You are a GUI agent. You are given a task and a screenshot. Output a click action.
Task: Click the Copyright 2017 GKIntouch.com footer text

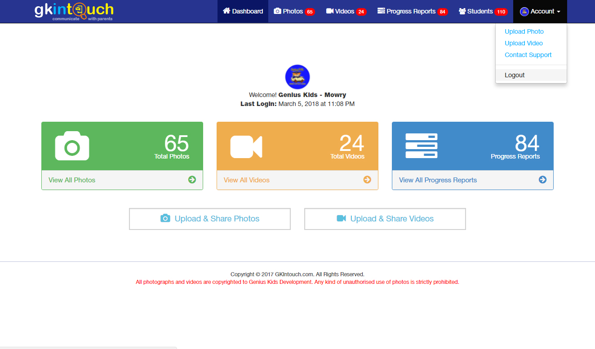[x=297, y=274]
